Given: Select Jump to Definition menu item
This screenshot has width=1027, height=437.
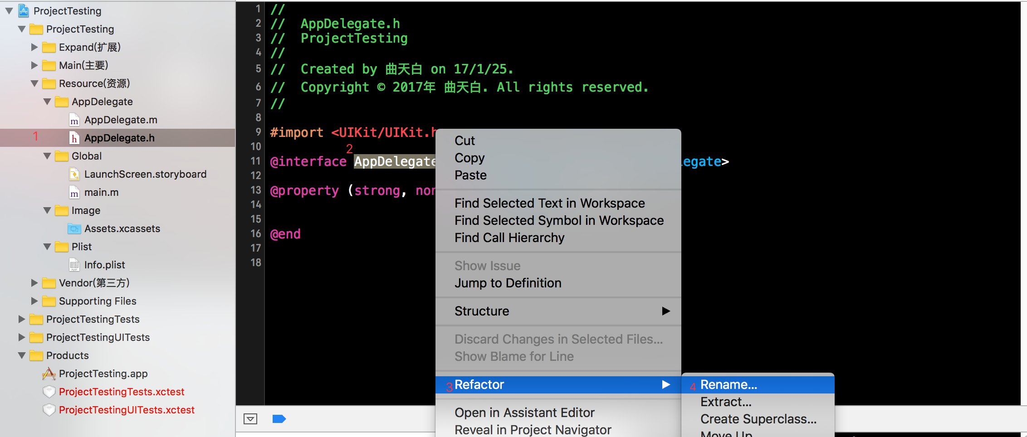Looking at the screenshot, I should [508, 283].
